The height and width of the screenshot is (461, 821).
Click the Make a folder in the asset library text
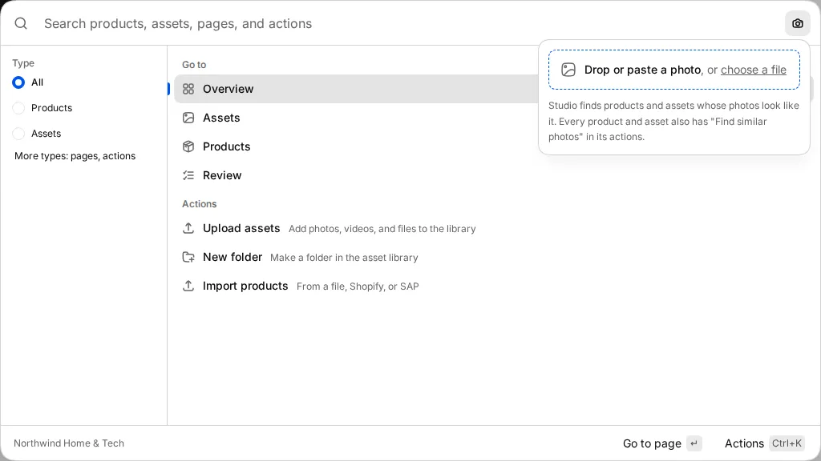click(344, 258)
